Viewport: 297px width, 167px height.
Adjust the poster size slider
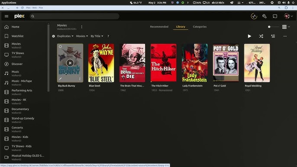273,27
